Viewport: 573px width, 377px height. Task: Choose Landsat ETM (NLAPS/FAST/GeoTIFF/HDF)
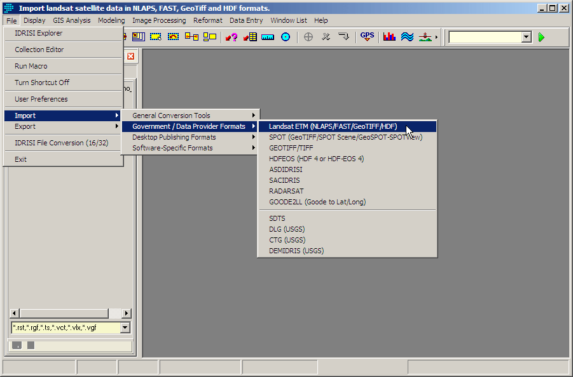coord(347,126)
